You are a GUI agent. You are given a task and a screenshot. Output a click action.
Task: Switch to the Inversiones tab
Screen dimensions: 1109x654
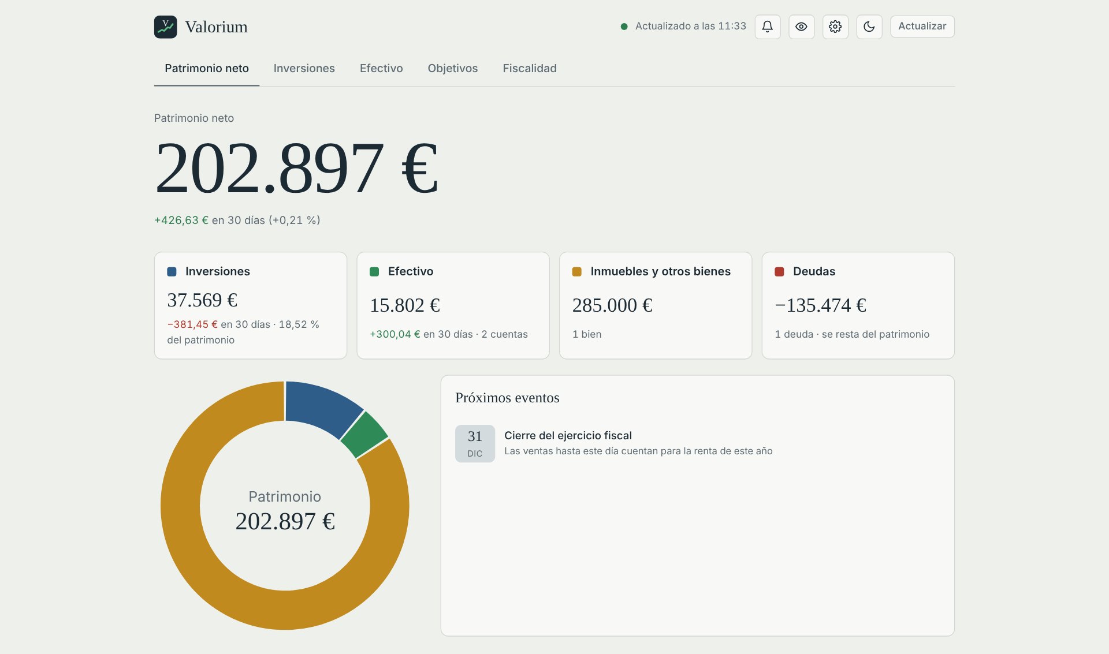pos(304,69)
